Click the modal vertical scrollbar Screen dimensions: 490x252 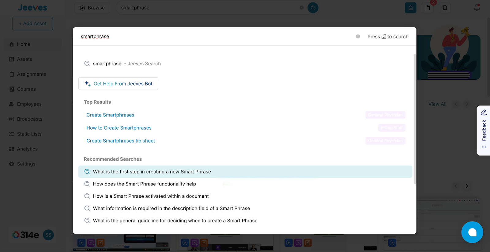click(415, 119)
